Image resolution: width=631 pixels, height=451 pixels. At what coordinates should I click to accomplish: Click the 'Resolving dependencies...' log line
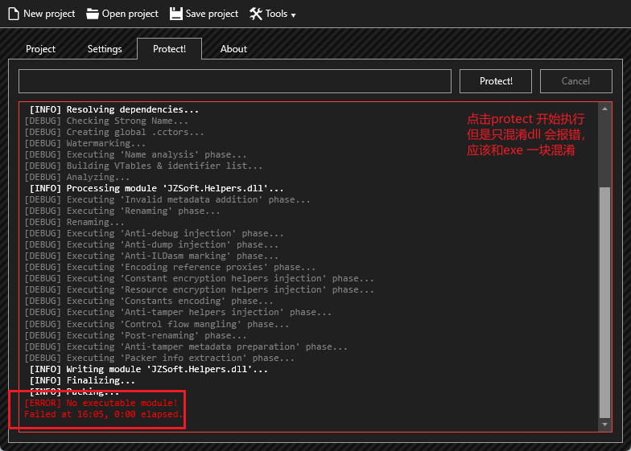tap(114, 109)
